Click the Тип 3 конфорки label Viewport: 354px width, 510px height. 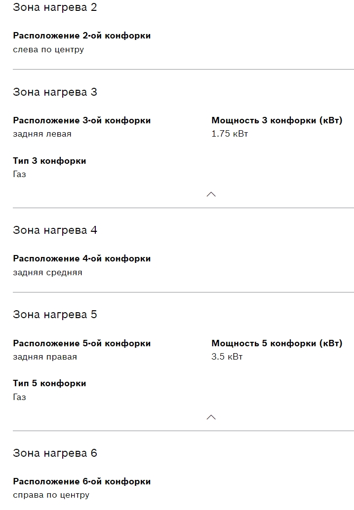coord(49,161)
